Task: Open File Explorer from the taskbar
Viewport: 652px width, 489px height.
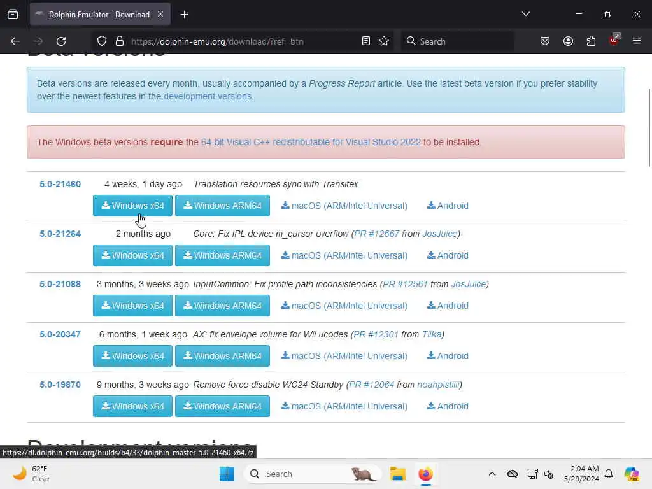Action: point(397,474)
